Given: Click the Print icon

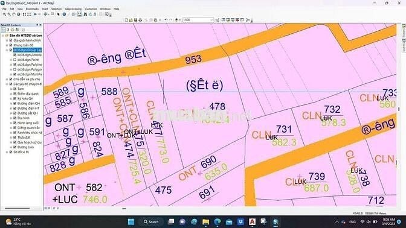Looking at the screenshot, I should coord(140,20).
